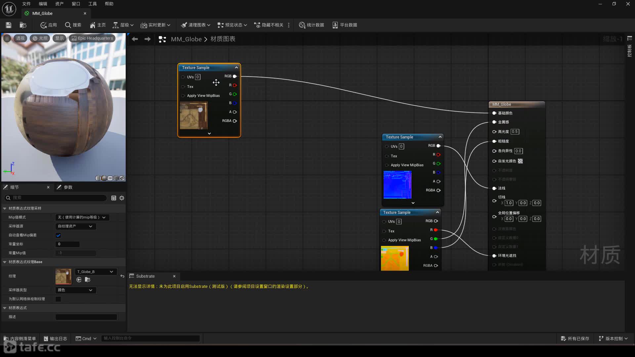Close the 细节 details tab

(x=48, y=187)
